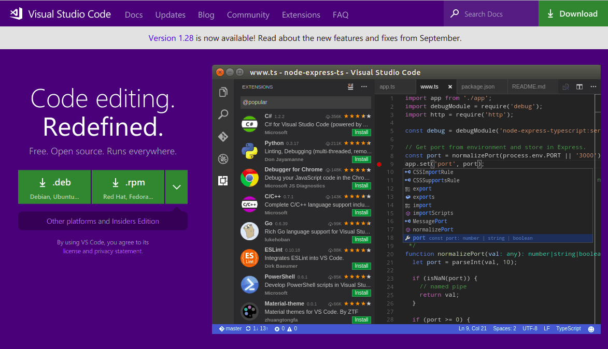Click the search magnifier icon in navbar
The image size is (608, 349).
click(x=455, y=13)
